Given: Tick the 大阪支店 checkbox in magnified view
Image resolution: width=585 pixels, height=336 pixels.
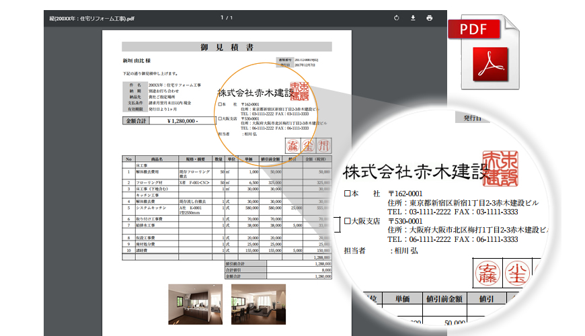Looking at the screenshot, I should (348, 221).
